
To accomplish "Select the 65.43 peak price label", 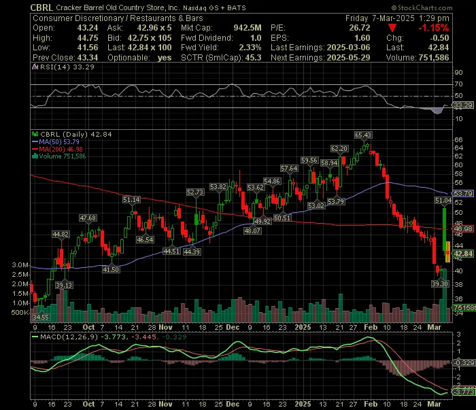I will point(363,135).
